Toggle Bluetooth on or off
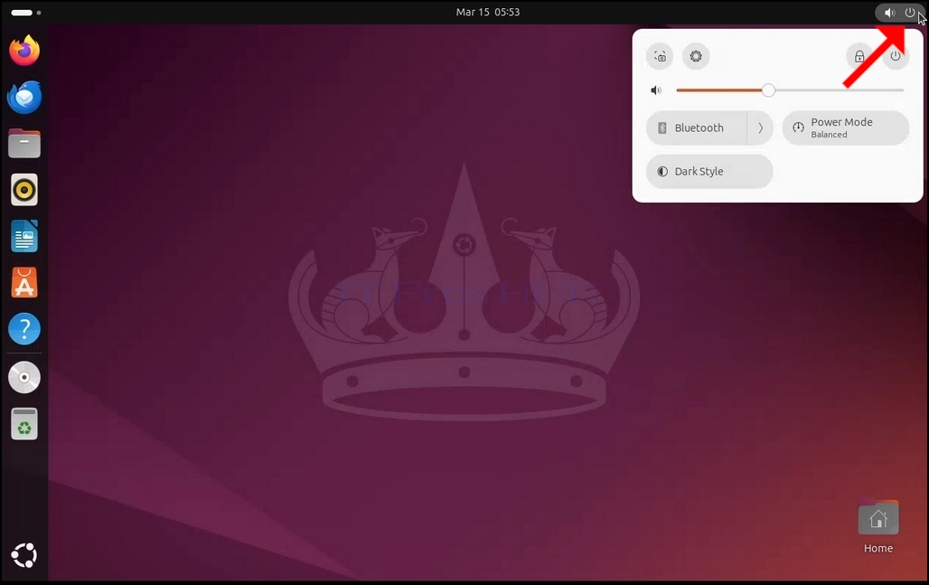The image size is (929, 585). point(697,128)
